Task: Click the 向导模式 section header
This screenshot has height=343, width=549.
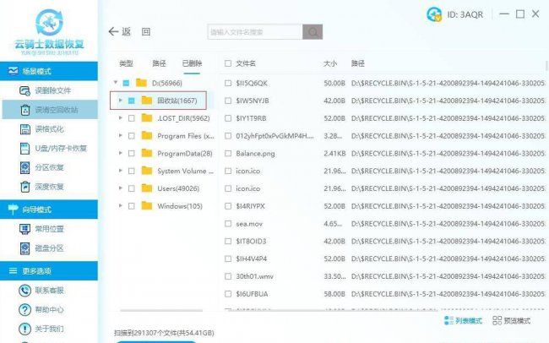Action: click(x=49, y=210)
